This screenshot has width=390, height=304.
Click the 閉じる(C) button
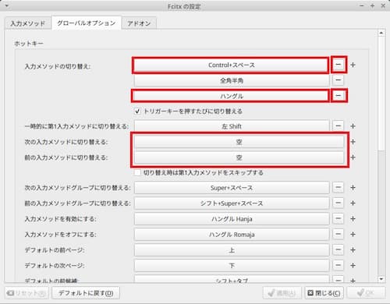pos(324,293)
